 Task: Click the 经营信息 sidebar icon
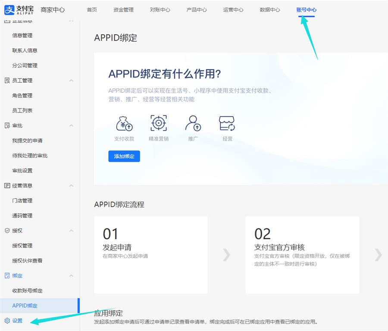click(x=7, y=185)
